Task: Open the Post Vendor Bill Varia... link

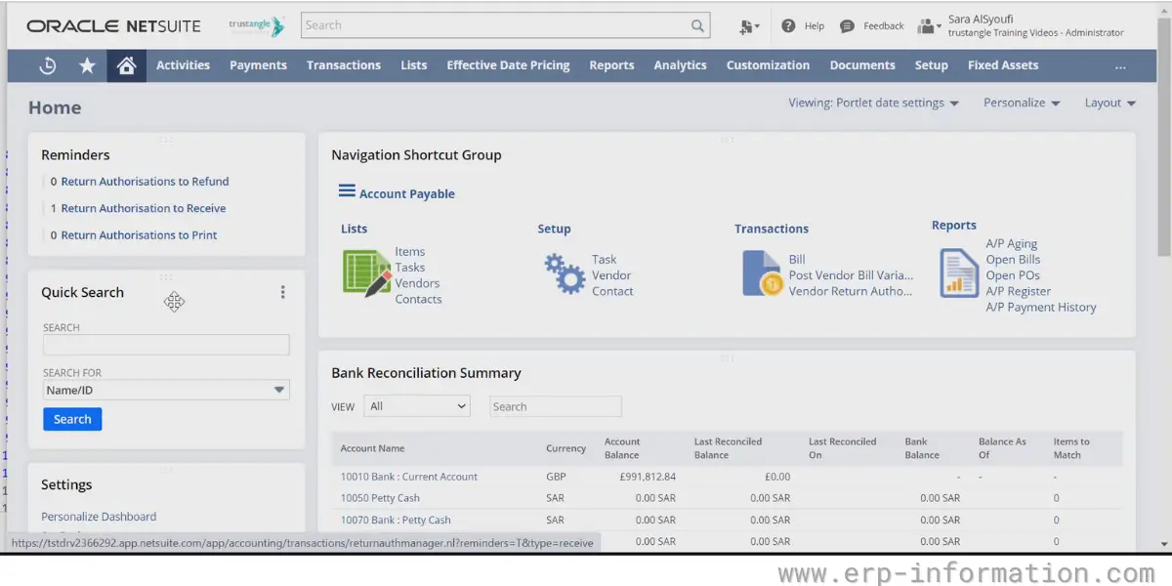Action: pos(851,275)
